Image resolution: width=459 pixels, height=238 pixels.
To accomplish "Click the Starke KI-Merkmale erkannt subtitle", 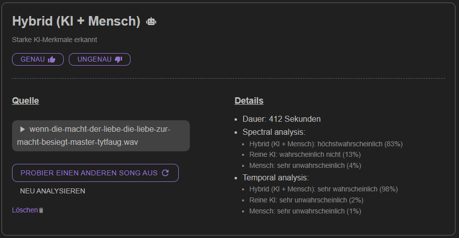I will click(54, 40).
